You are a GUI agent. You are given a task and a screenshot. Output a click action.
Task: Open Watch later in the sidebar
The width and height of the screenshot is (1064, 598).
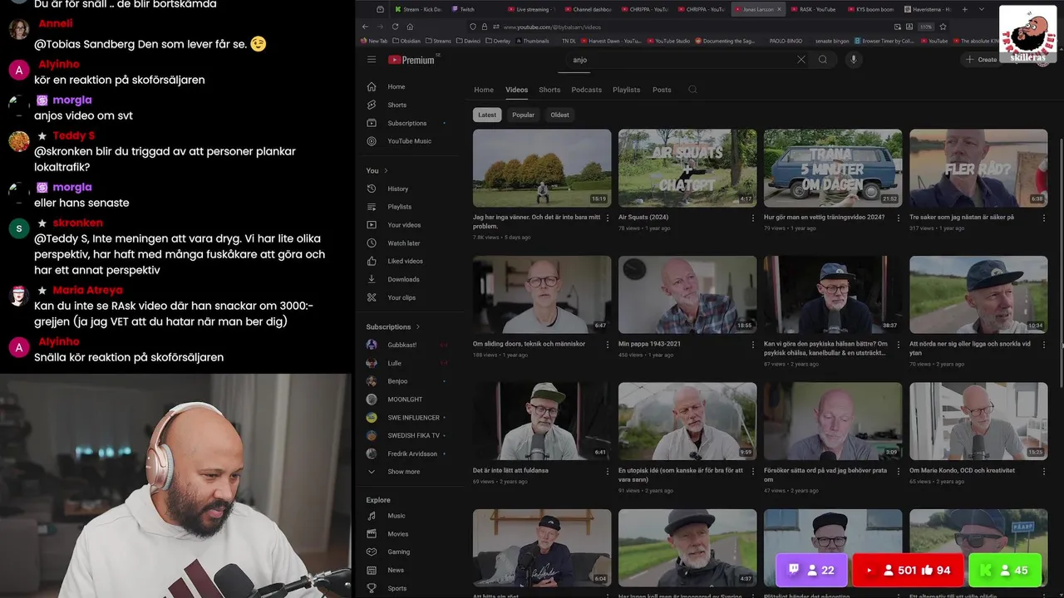403,243
